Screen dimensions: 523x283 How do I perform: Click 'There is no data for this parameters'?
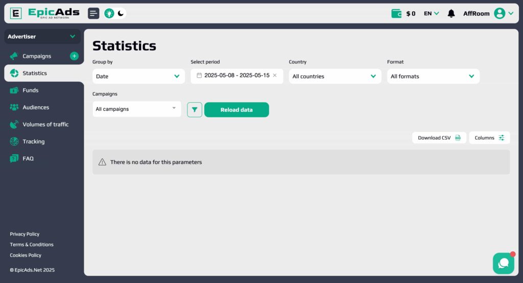(156, 162)
